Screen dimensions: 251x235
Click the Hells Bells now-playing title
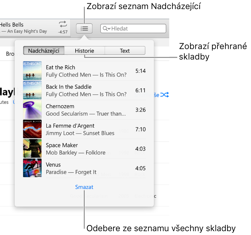pos(12,24)
